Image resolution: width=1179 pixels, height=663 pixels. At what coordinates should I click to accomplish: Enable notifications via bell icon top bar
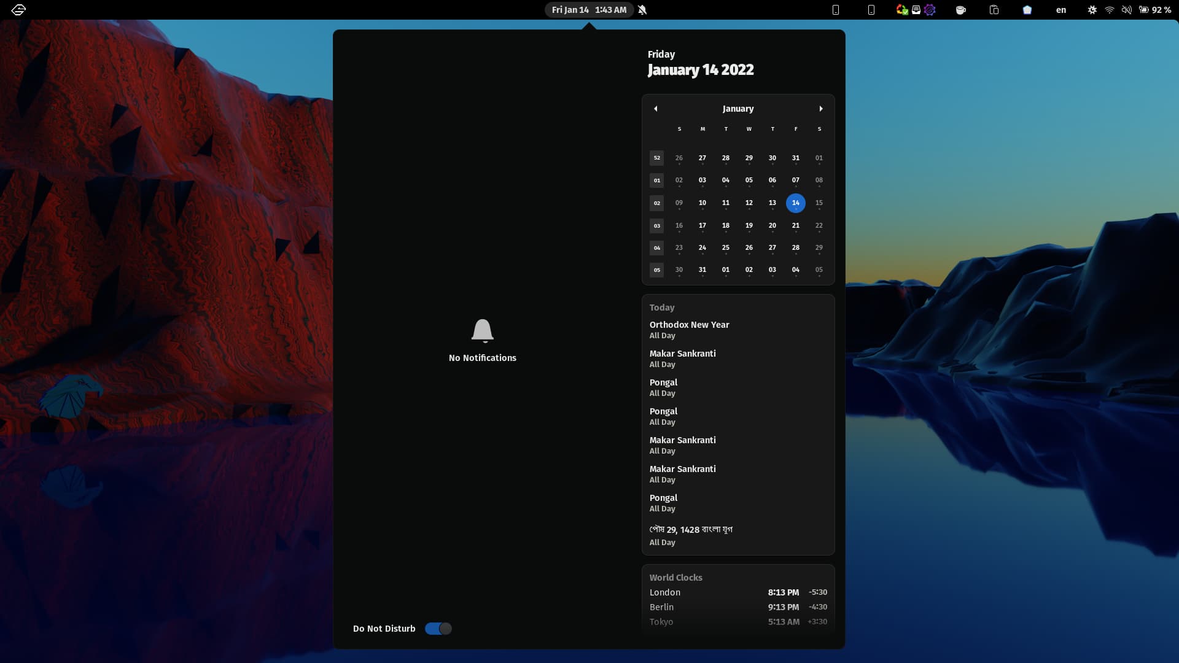[x=643, y=10]
